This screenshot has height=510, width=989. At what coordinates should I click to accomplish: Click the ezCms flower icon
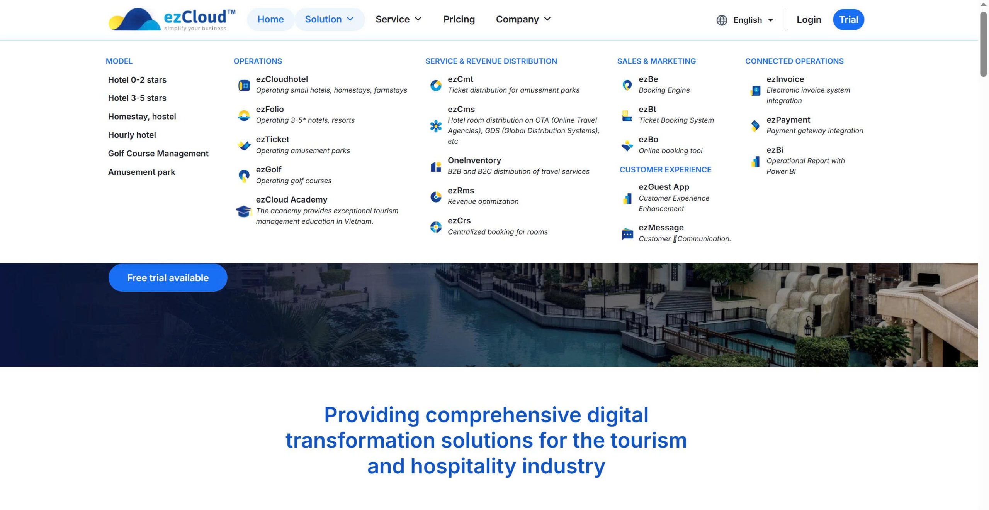436,126
